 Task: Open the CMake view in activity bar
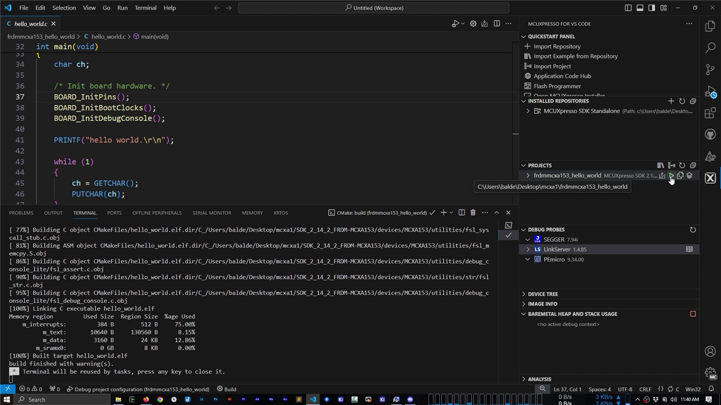pyautogui.click(x=710, y=156)
